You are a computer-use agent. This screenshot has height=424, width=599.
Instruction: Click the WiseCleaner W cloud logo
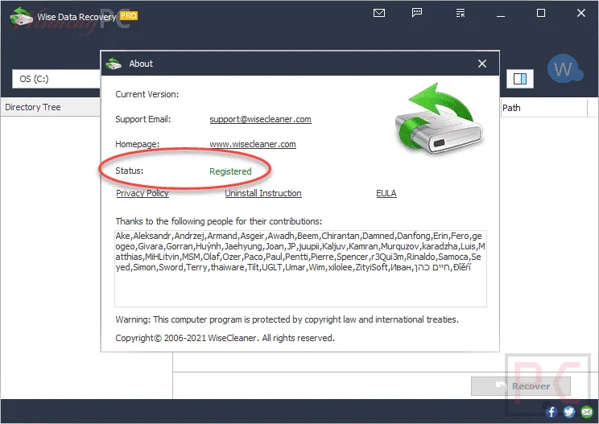564,69
